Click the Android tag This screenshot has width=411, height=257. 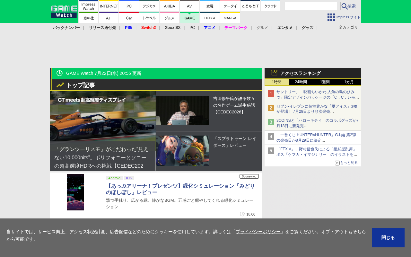pyautogui.click(x=114, y=178)
